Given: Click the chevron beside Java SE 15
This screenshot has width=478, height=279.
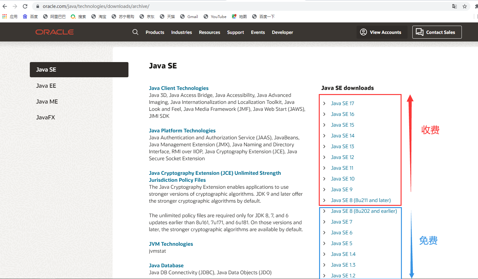Looking at the screenshot, I should (x=324, y=125).
